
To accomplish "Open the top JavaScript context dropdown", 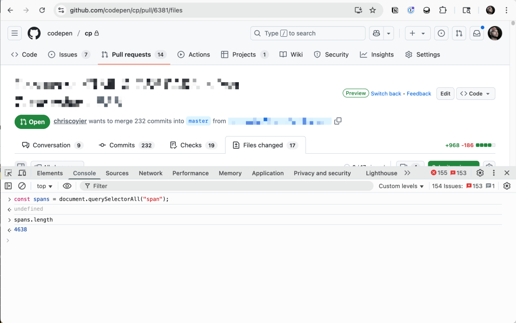I will (x=45, y=186).
